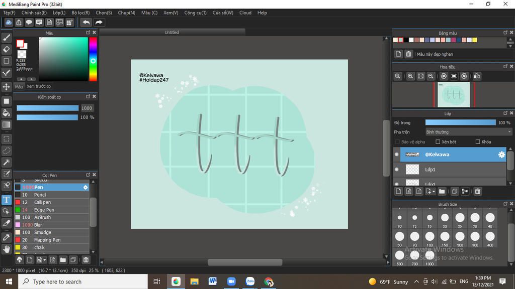Select the Smudge brush

pos(52,232)
